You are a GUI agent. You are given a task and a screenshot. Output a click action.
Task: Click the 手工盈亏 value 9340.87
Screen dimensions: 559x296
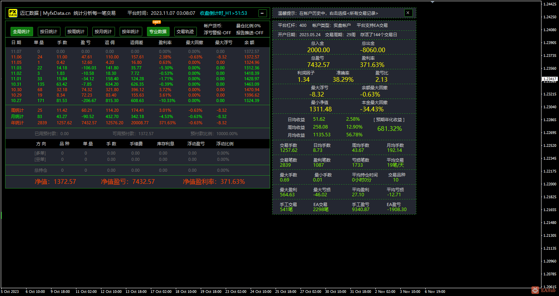[x=361, y=210]
